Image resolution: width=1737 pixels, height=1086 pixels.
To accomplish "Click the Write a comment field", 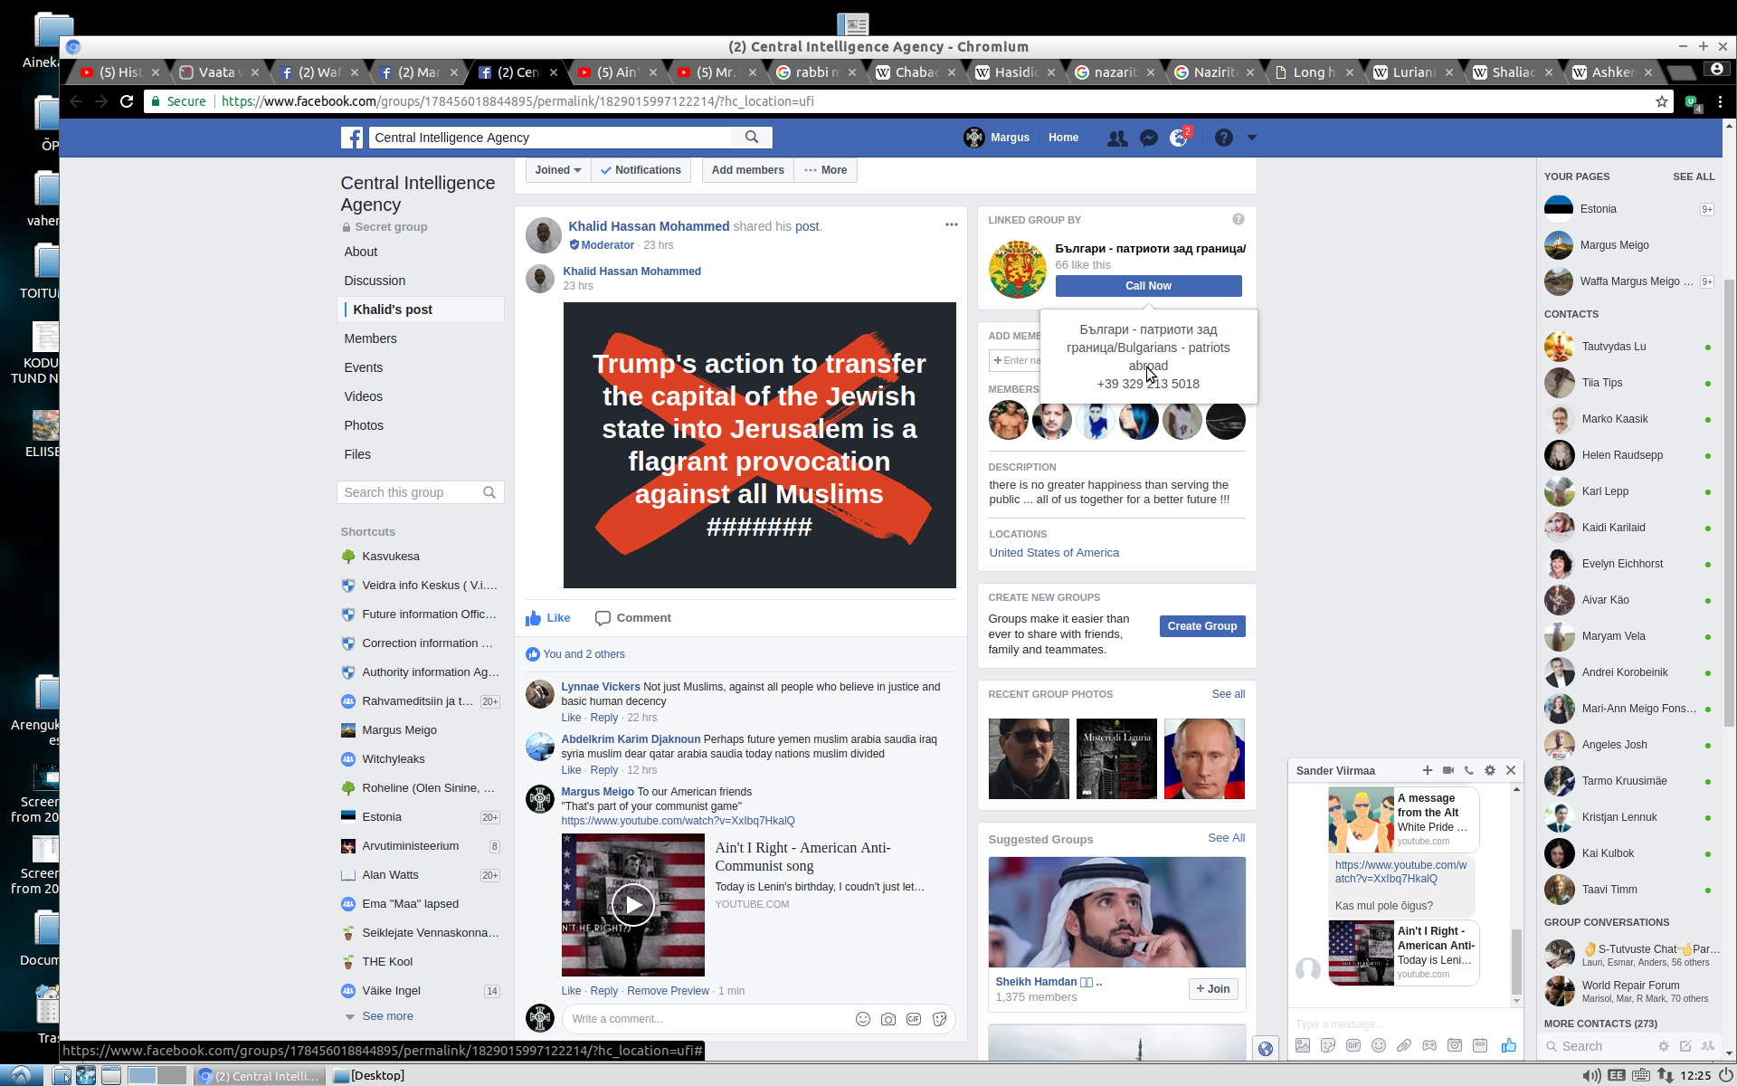I will coord(706,1019).
